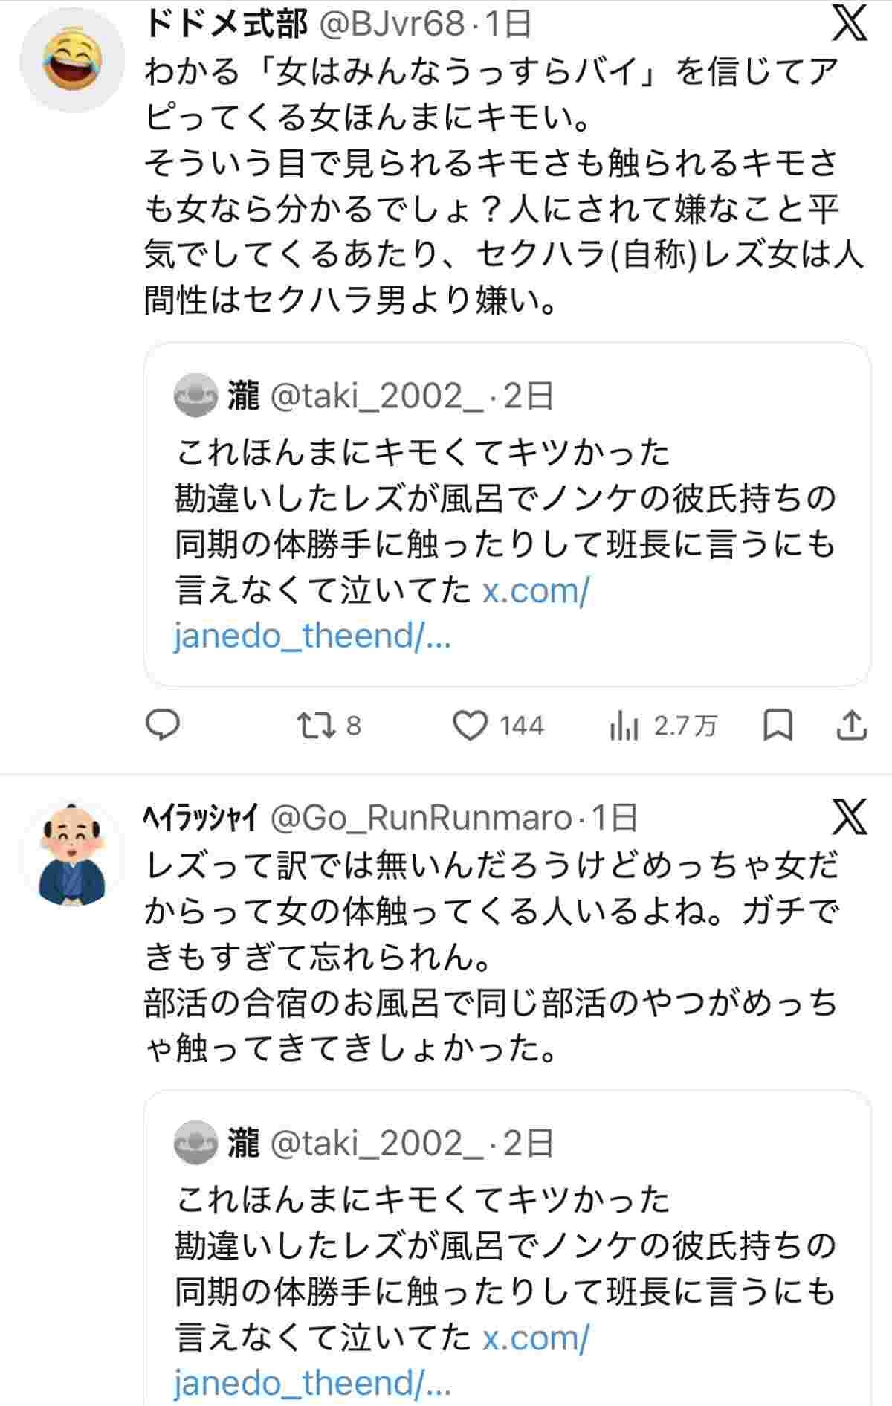This screenshot has height=1406, width=892.
Task: Visit the @Go_RunRunmaro handle
Action: [x=421, y=818]
